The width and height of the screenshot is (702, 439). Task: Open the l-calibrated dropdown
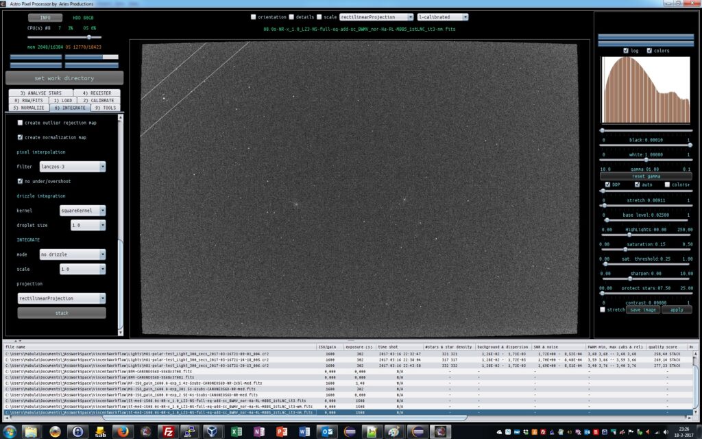pyautogui.click(x=443, y=17)
